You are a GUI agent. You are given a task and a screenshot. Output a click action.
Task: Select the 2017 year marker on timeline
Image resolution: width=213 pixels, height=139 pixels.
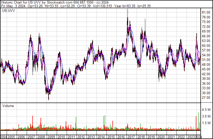point(131,137)
